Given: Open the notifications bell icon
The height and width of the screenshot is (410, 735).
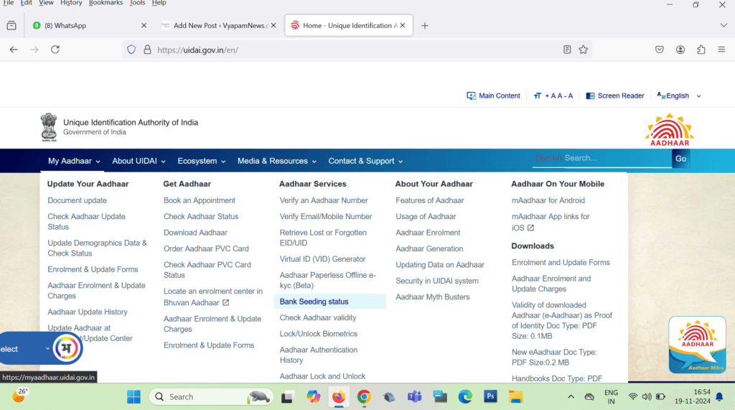Looking at the screenshot, I should pos(719,397).
